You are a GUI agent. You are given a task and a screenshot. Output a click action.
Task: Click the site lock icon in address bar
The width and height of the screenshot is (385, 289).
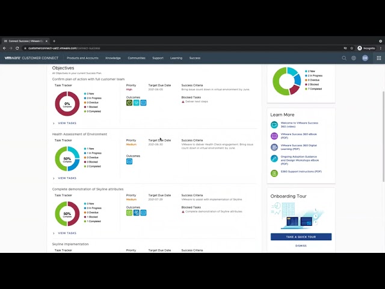click(x=25, y=48)
